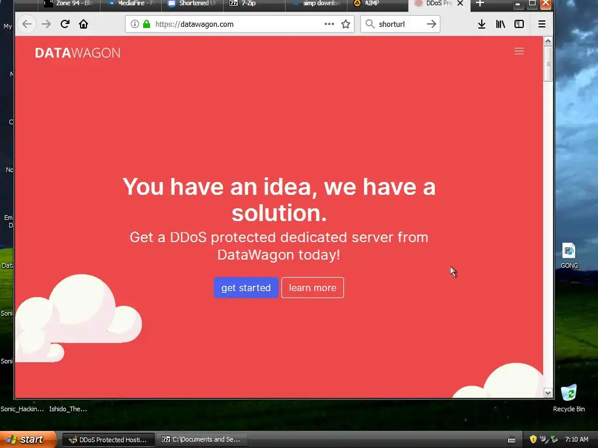
Task: Switch to the Shortened URL tab
Action: coord(192,3)
